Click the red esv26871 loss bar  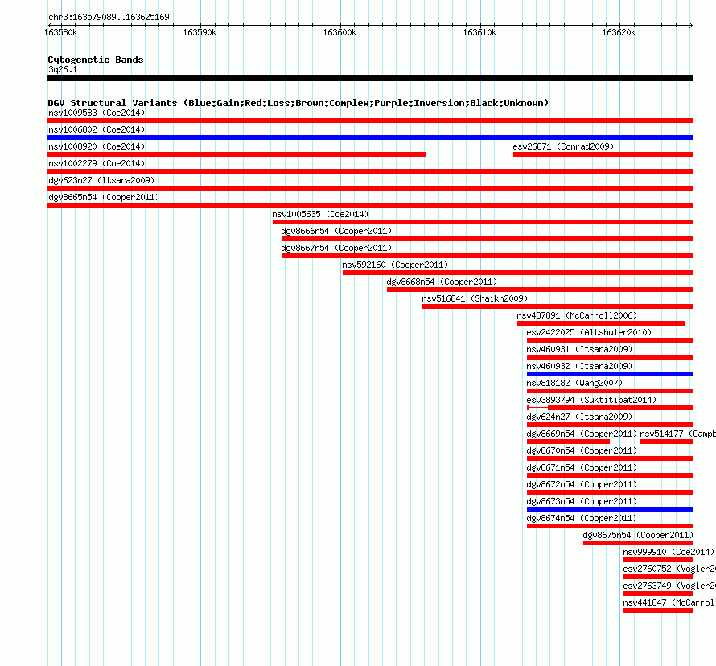[x=603, y=154]
